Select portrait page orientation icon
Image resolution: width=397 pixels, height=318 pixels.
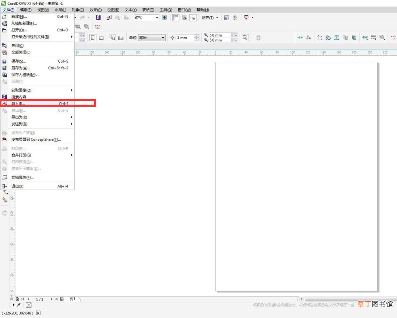[93, 38]
